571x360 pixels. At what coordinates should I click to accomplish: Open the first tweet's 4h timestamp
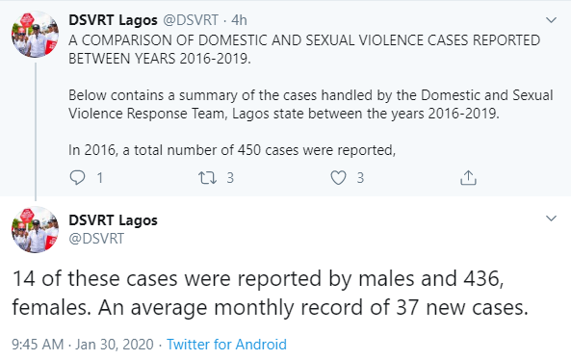(239, 20)
